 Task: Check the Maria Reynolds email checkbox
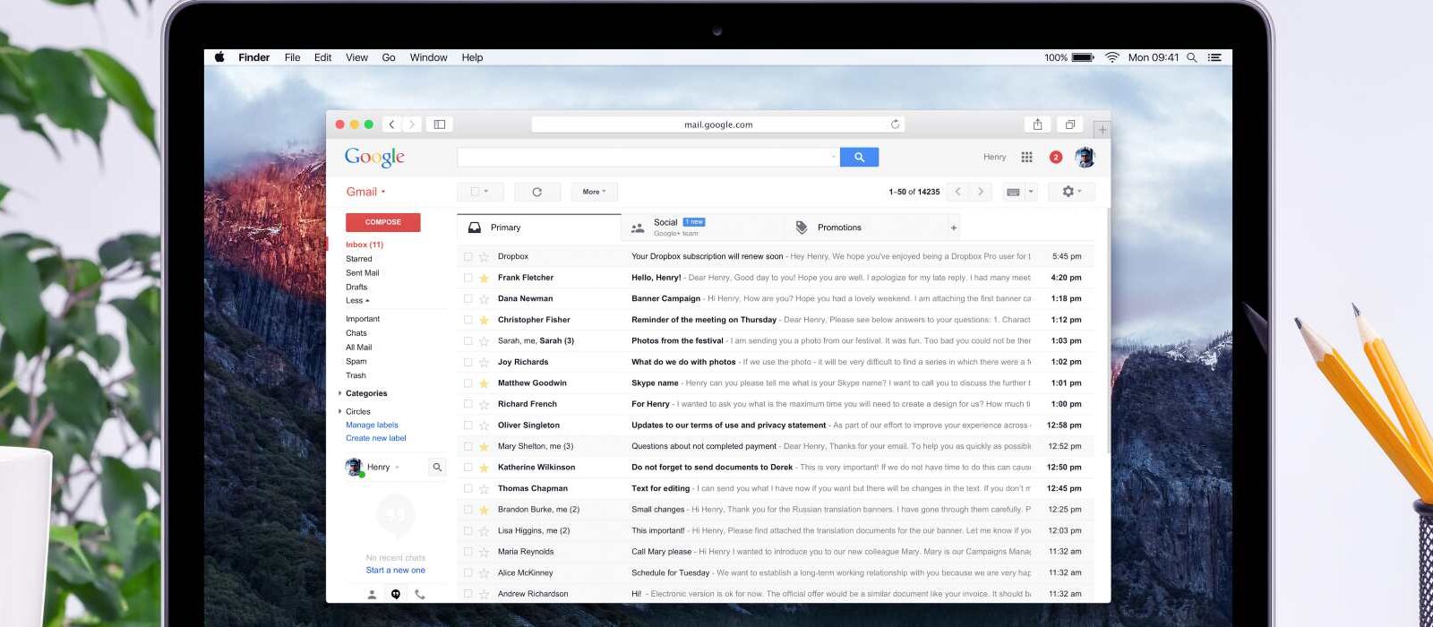(x=468, y=552)
